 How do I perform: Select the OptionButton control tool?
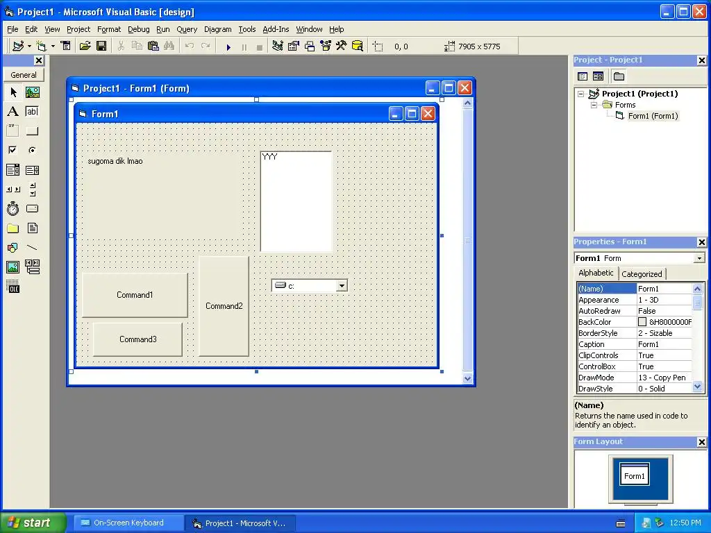(32, 150)
